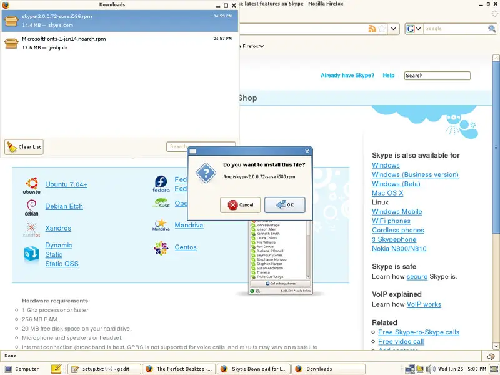Close the install file dialog
The width and height of the screenshot is (500, 375).
coord(307,151)
